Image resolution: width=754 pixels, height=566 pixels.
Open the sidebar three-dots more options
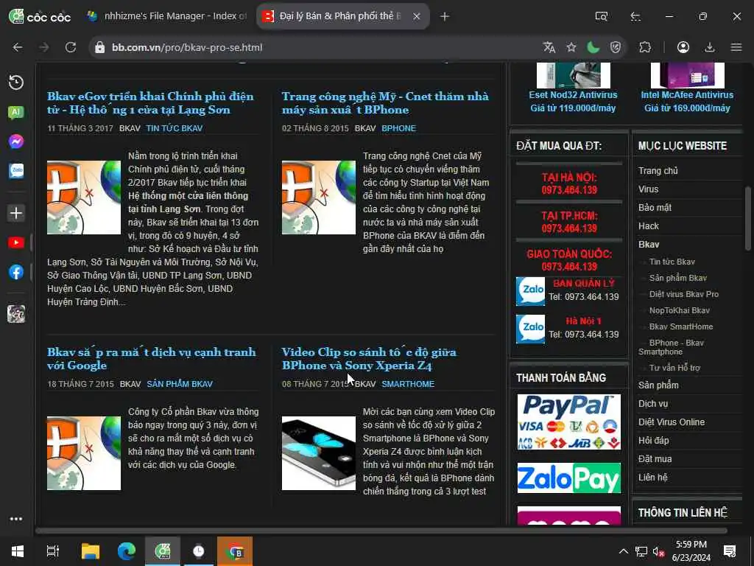(x=16, y=519)
